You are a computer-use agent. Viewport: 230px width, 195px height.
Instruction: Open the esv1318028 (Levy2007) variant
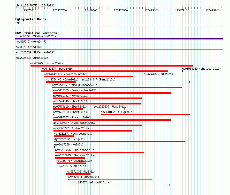pyautogui.click(x=117, y=112)
